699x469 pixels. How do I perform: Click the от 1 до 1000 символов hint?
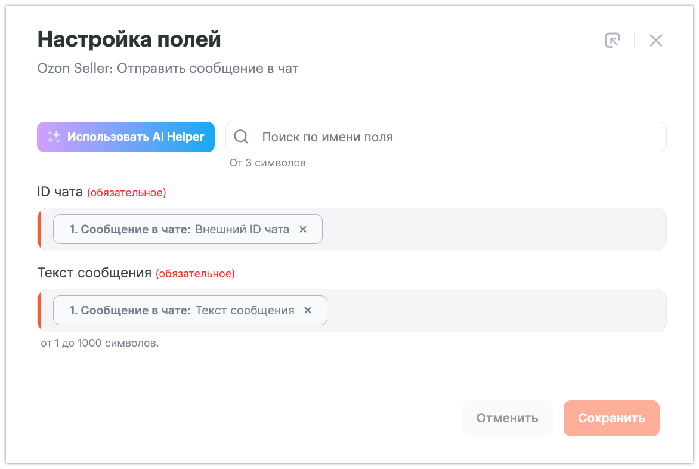pyautogui.click(x=100, y=344)
